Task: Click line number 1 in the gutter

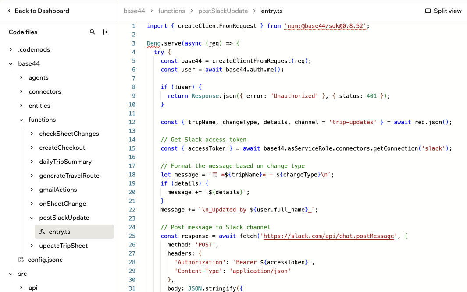Action: click(134, 26)
